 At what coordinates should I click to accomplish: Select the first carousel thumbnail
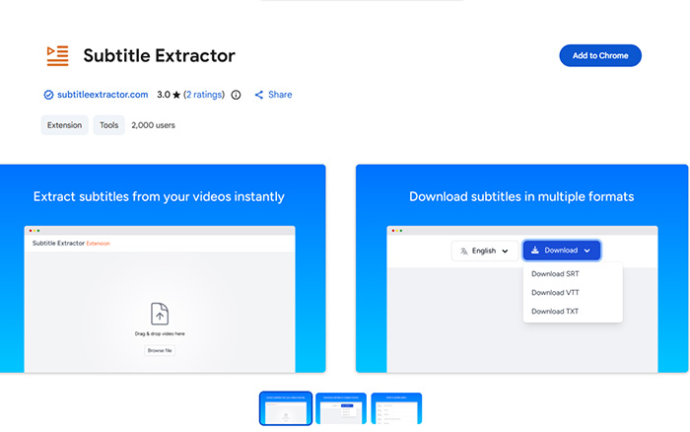pos(286,408)
